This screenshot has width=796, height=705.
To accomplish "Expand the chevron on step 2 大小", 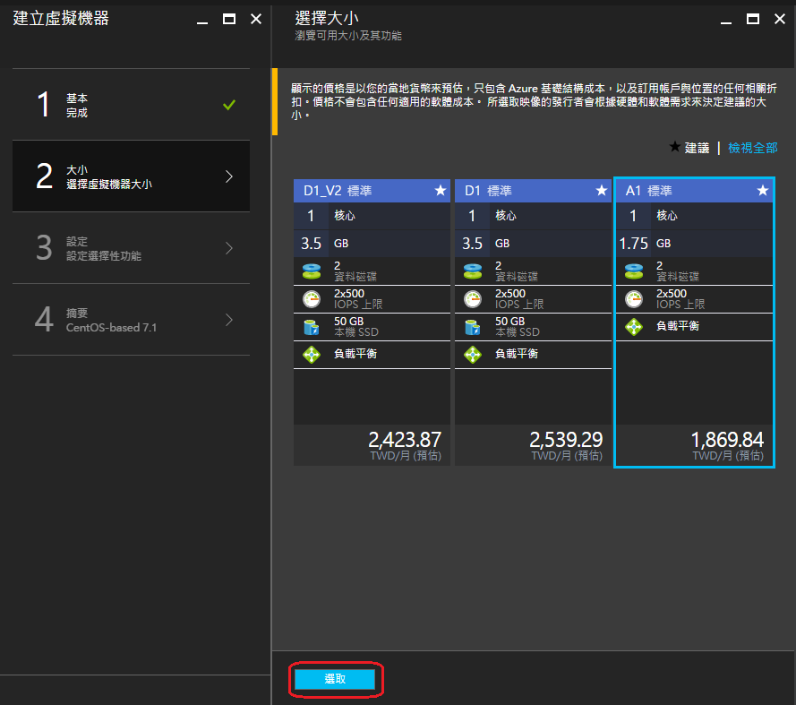I will tap(229, 176).
